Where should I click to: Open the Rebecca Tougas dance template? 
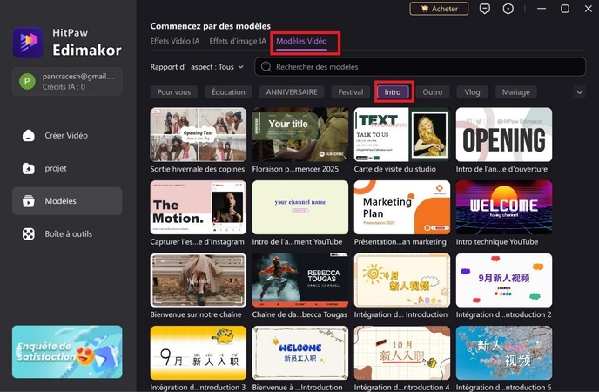(300, 280)
